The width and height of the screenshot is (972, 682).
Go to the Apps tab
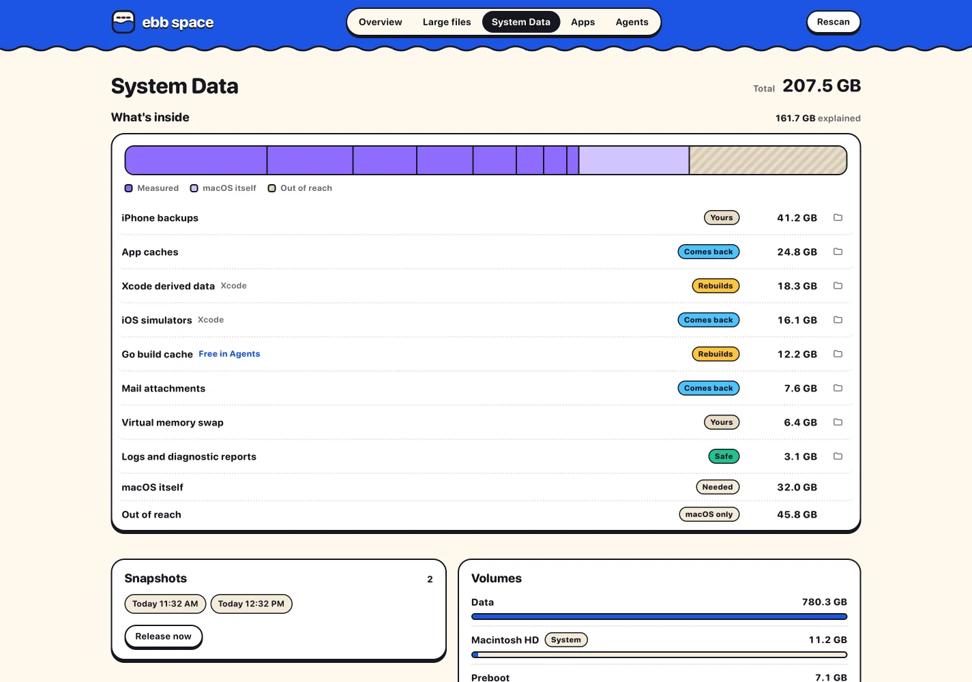point(583,22)
